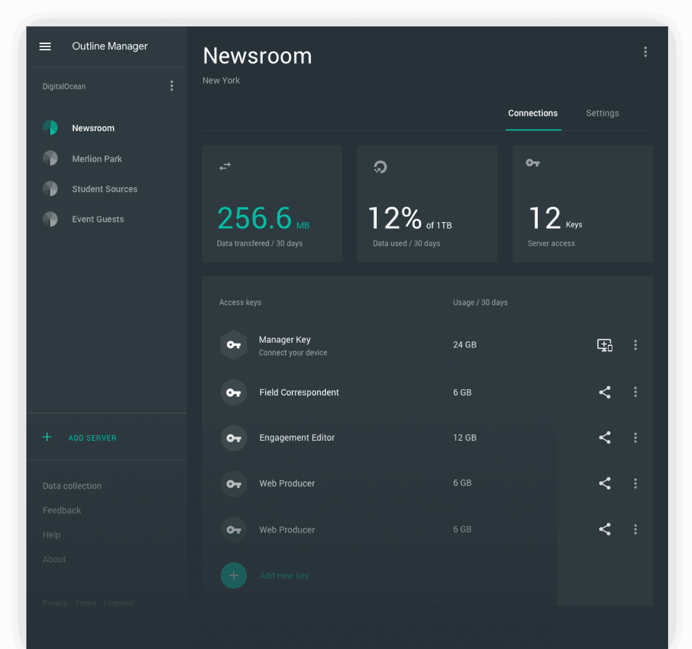692x649 pixels.
Task: Click the Manager Key hexagon key icon
Action: point(234,345)
